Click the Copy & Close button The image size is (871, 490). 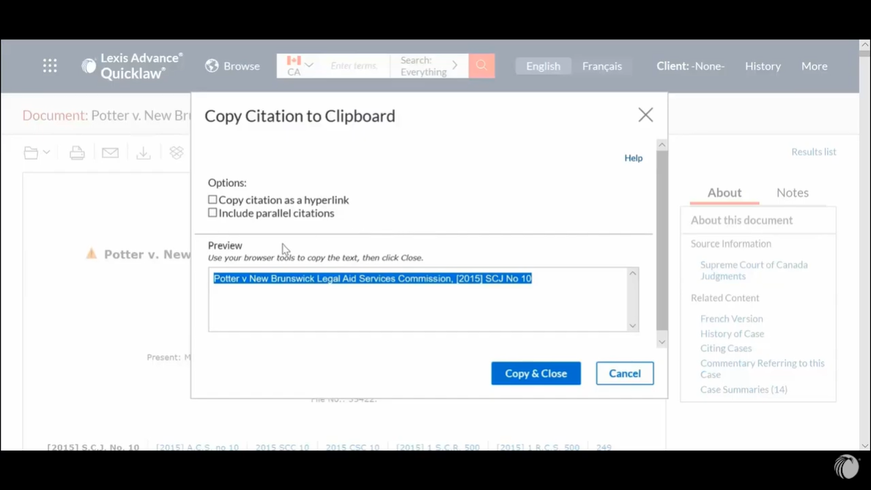coord(536,374)
